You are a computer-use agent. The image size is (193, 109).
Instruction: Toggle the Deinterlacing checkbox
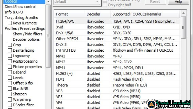coord(10,50)
